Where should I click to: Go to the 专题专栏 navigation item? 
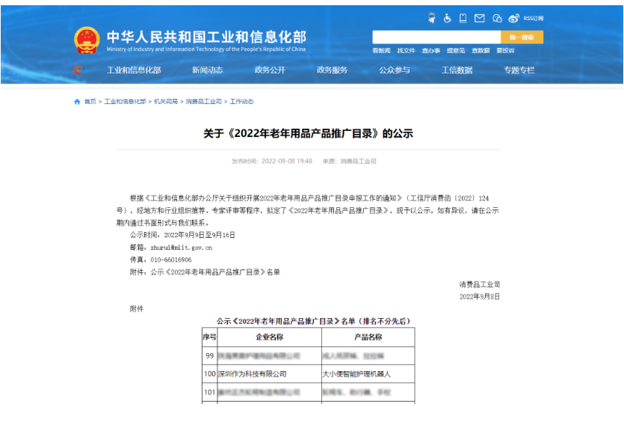point(519,70)
